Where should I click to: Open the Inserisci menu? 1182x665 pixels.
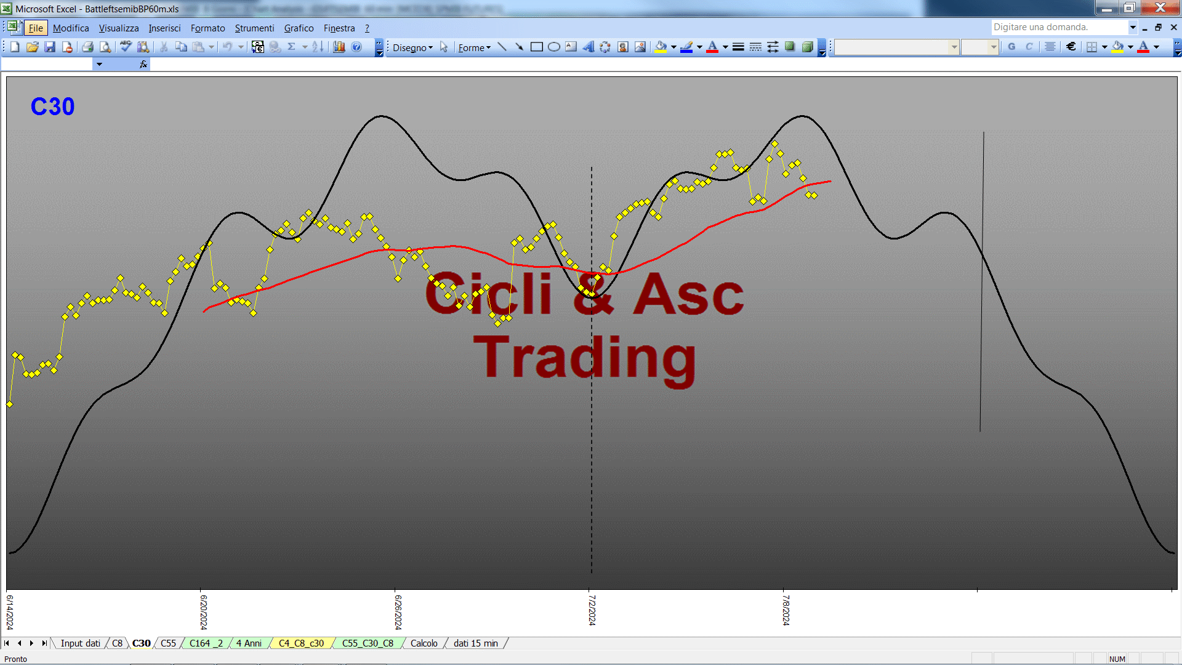[x=164, y=28]
